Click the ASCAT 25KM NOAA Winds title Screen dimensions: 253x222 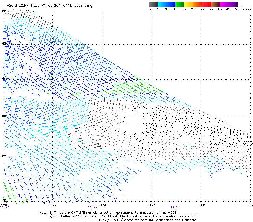pos(49,6)
